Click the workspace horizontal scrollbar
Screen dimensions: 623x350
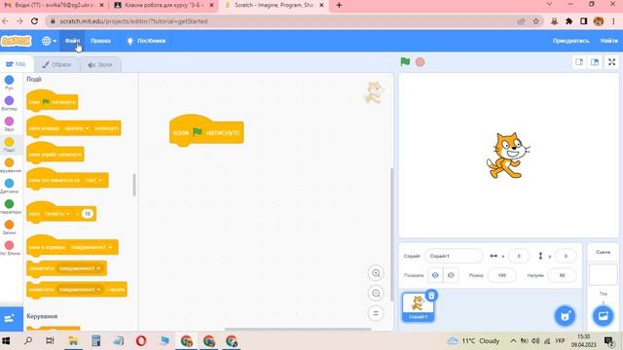pos(297,329)
